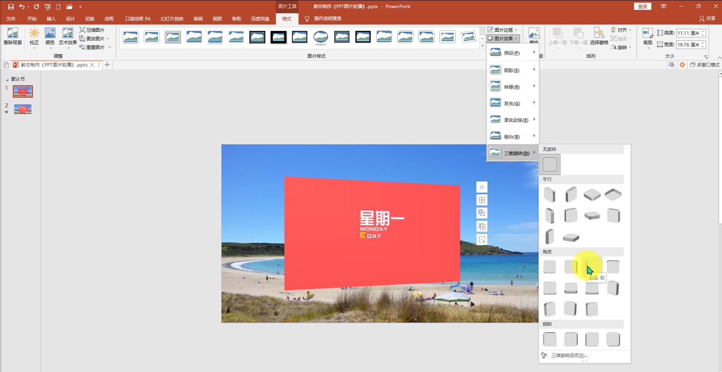Viewport: 722px width, 372px height.
Task: Open the 选择窗格 selection pane
Action: click(599, 34)
